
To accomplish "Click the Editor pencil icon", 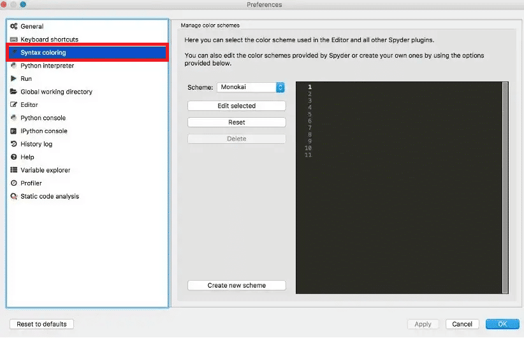I will pyautogui.click(x=13, y=104).
